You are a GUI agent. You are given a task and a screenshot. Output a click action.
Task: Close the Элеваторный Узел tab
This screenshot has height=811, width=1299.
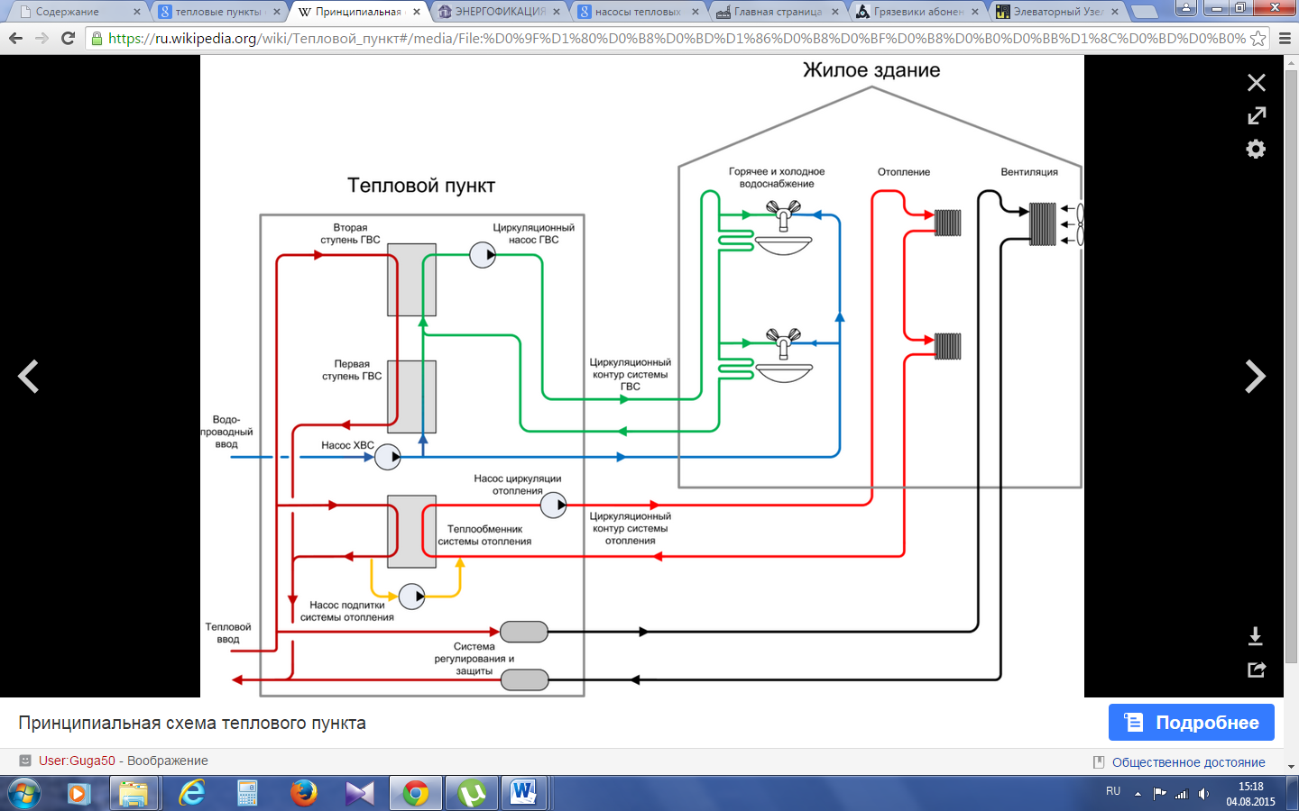click(x=1115, y=12)
